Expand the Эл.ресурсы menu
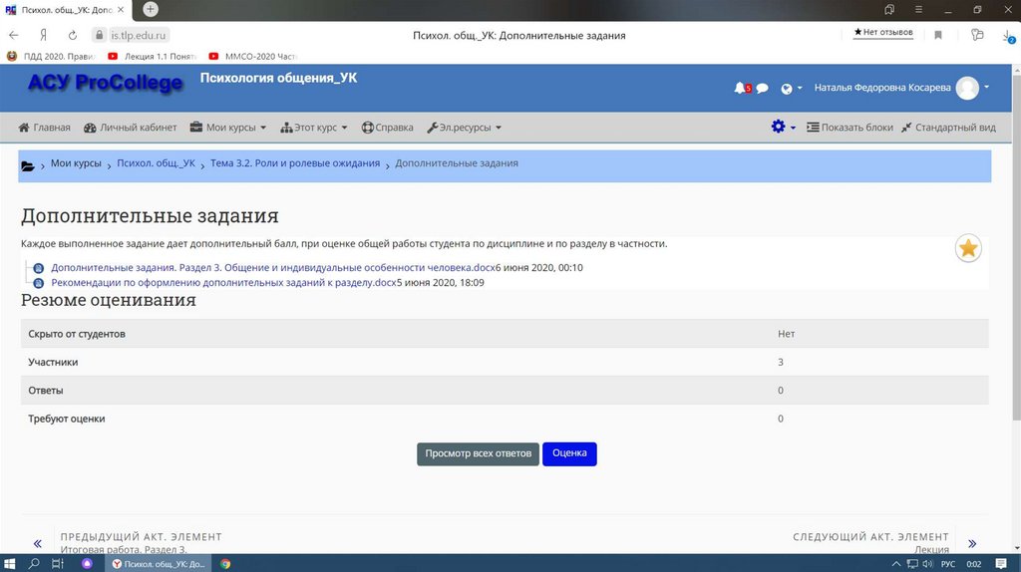This screenshot has height=572, width=1021. 464,128
